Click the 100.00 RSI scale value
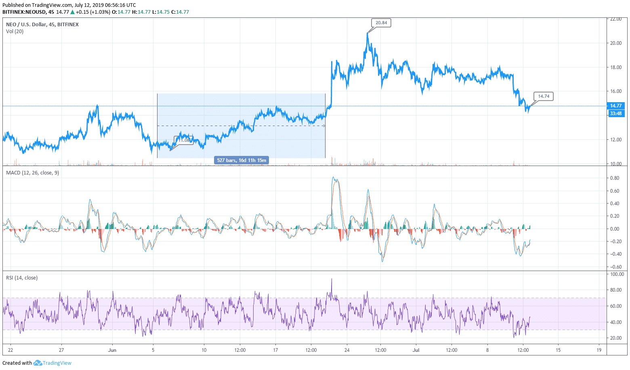Screen dimensions: 630x370 click(x=617, y=274)
